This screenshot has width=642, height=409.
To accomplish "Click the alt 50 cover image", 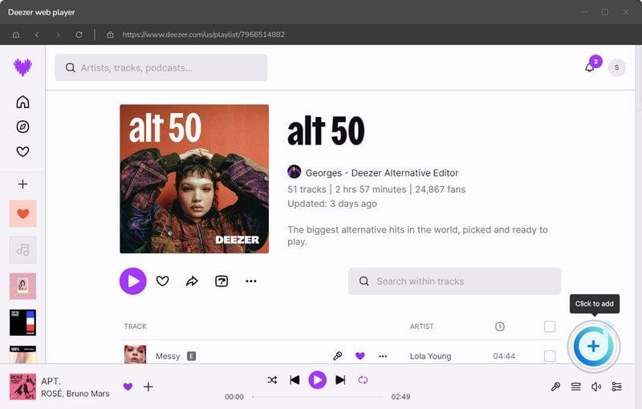I will 194,179.
